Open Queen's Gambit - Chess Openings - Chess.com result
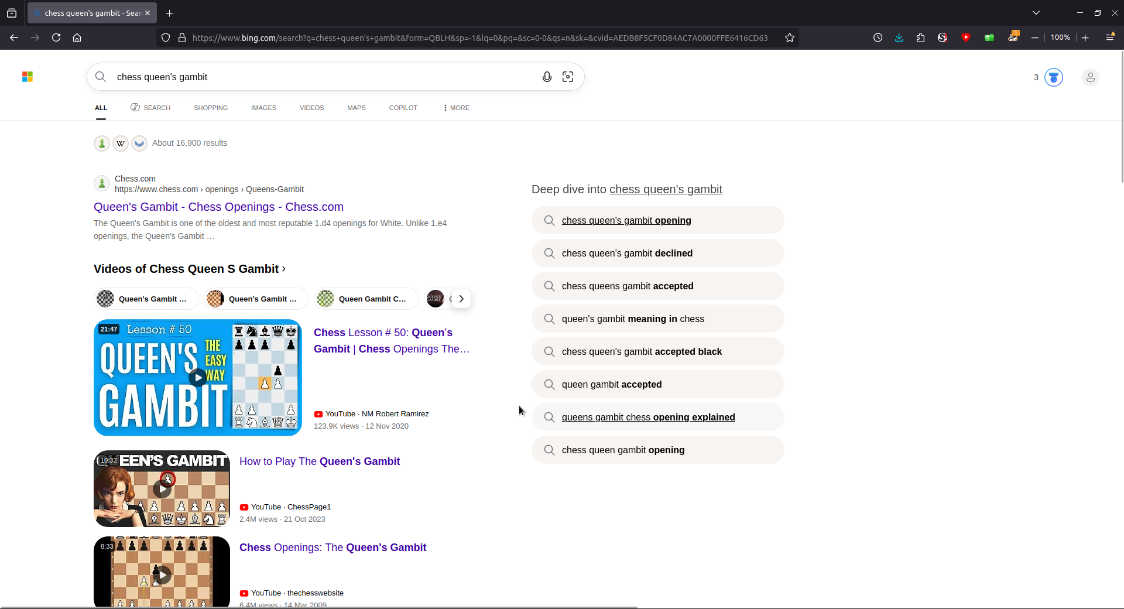This screenshot has height=609, width=1124. click(218, 207)
